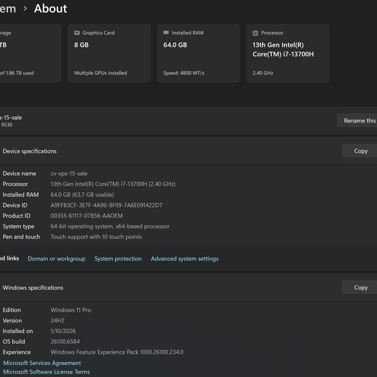
Task: Select Product ID value 00355-61117-07856-AAOEM
Action: pyautogui.click(x=87, y=216)
